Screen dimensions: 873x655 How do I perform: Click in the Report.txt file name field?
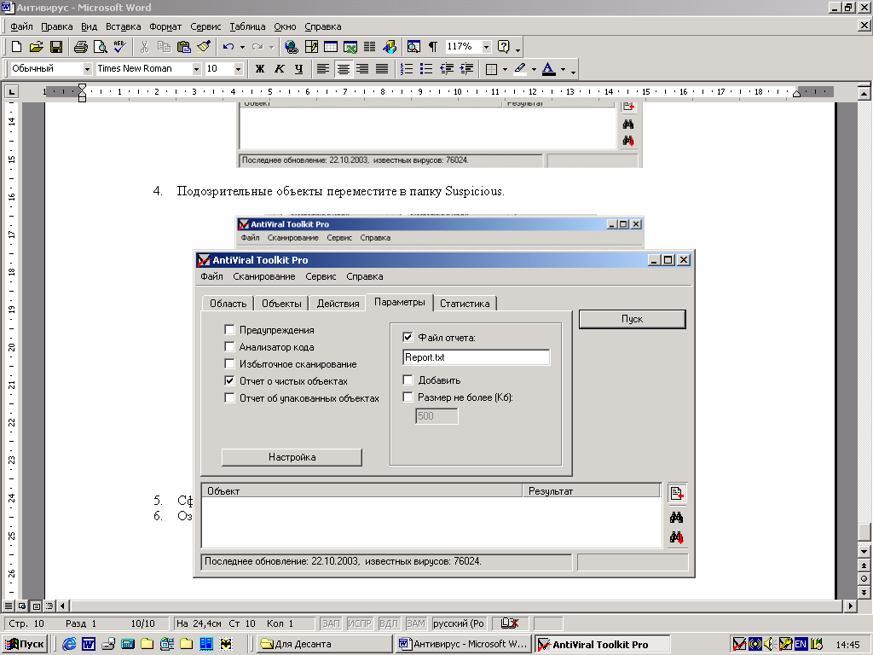[476, 357]
